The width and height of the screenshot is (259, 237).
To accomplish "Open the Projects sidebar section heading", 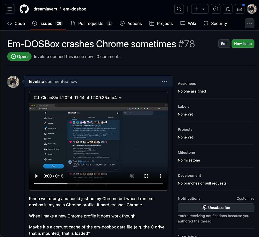I will pos(185,129).
